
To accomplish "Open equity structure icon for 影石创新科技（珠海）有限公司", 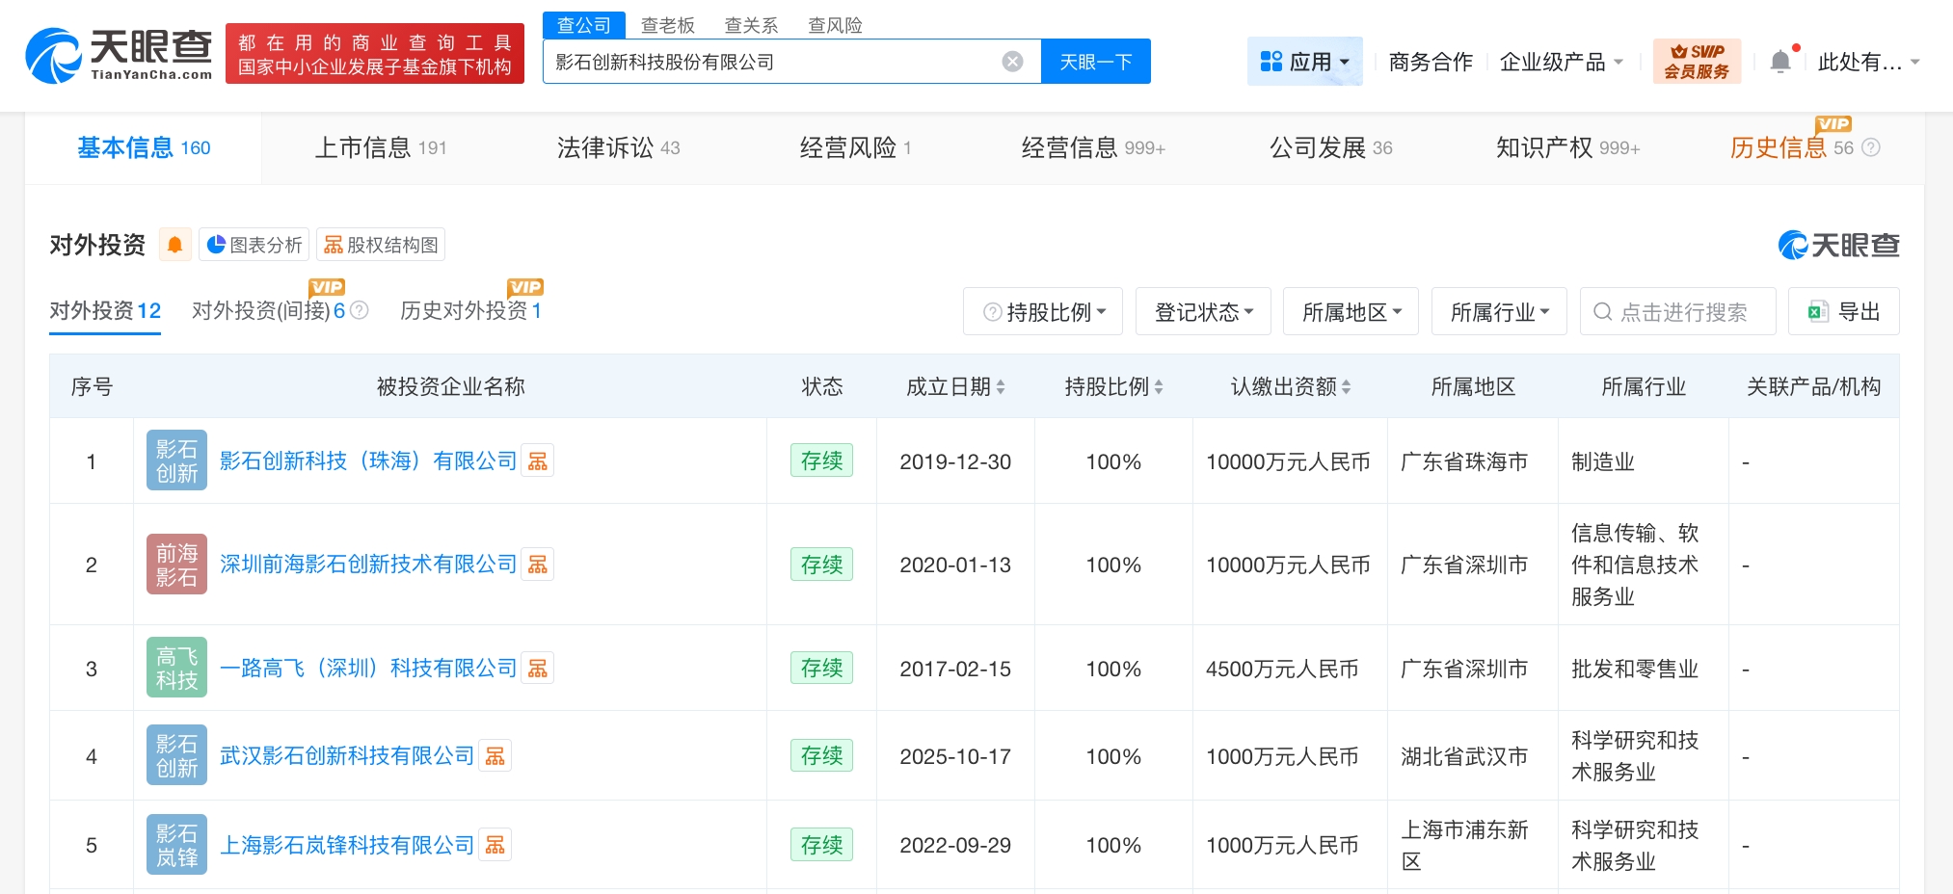I will [x=538, y=461].
